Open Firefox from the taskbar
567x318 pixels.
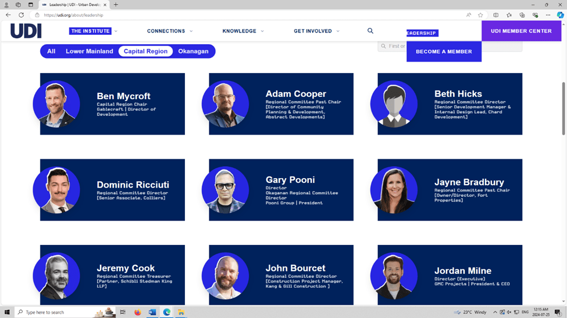pos(138,312)
